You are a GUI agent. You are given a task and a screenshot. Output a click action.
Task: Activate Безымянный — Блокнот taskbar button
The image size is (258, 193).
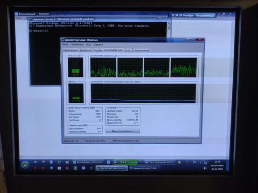(x=88, y=162)
